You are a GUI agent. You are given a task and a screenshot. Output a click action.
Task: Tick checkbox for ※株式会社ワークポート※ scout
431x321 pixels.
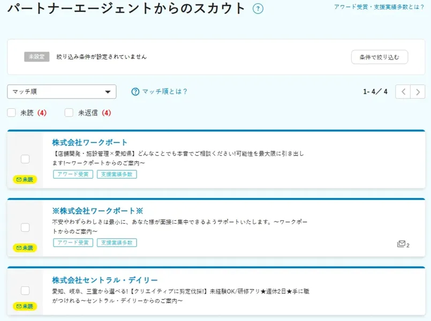pos(25,227)
